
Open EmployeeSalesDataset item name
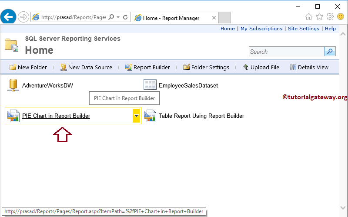[188, 85]
